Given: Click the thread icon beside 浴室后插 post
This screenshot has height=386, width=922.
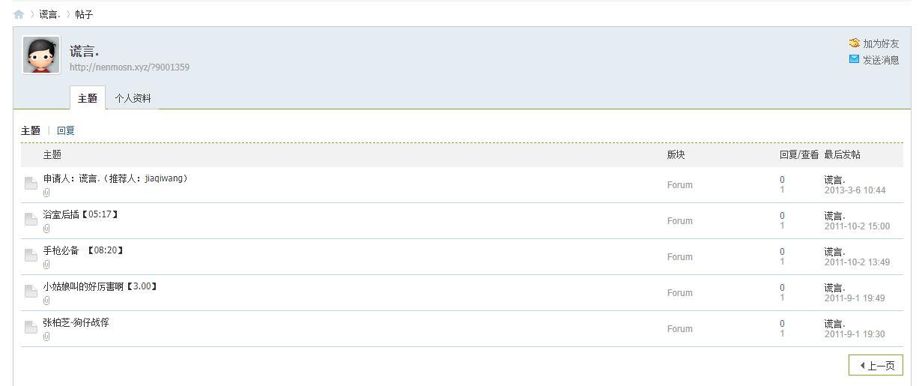Looking at the screenshot, I should 31,220.
